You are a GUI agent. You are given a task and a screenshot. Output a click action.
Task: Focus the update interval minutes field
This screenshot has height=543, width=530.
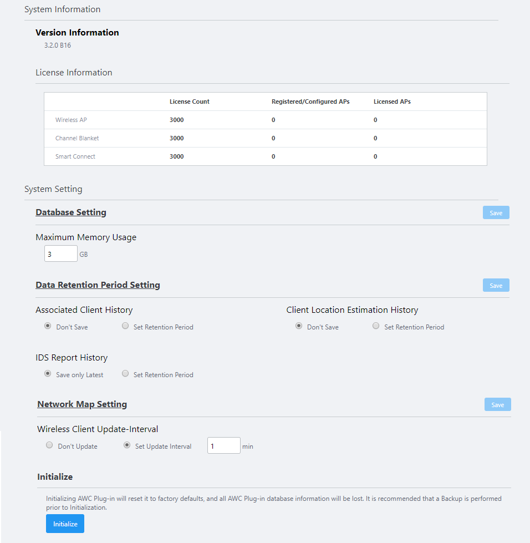click(x=223, y=446)
